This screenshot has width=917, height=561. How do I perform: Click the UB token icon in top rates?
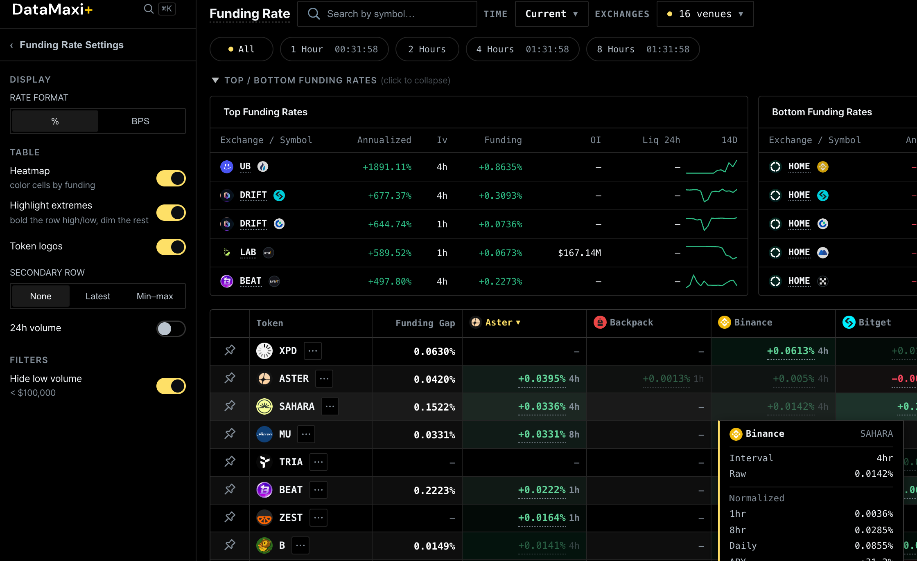tap(227, 167)
